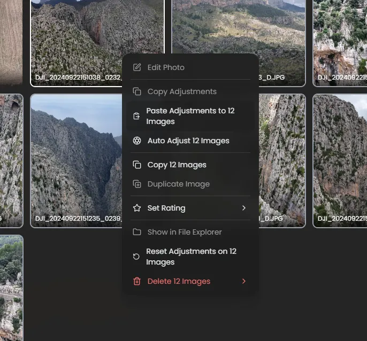
Task: Choose Auto Adjust 12 Images
Action: click(188, 141)
